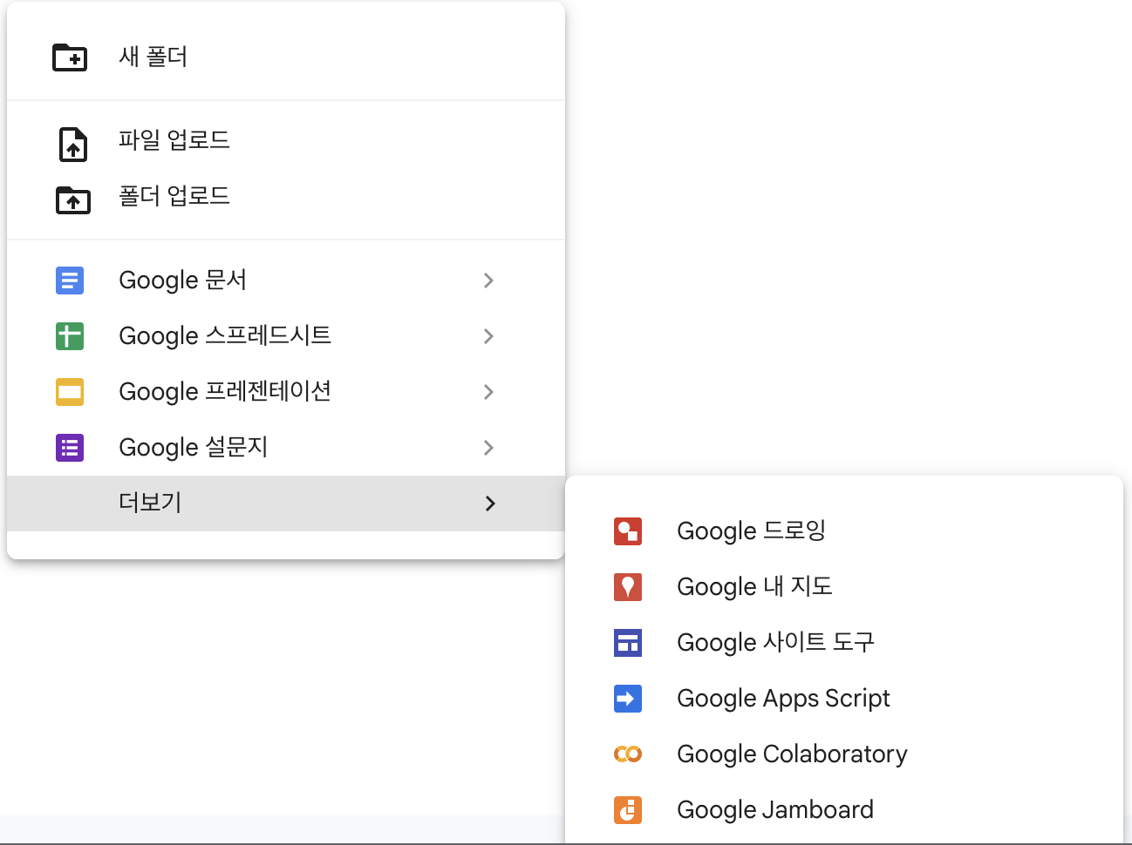Click the Google Colaboratory CO icon
This screenshot has height=845, width=1132.
(x=628, y=754)
